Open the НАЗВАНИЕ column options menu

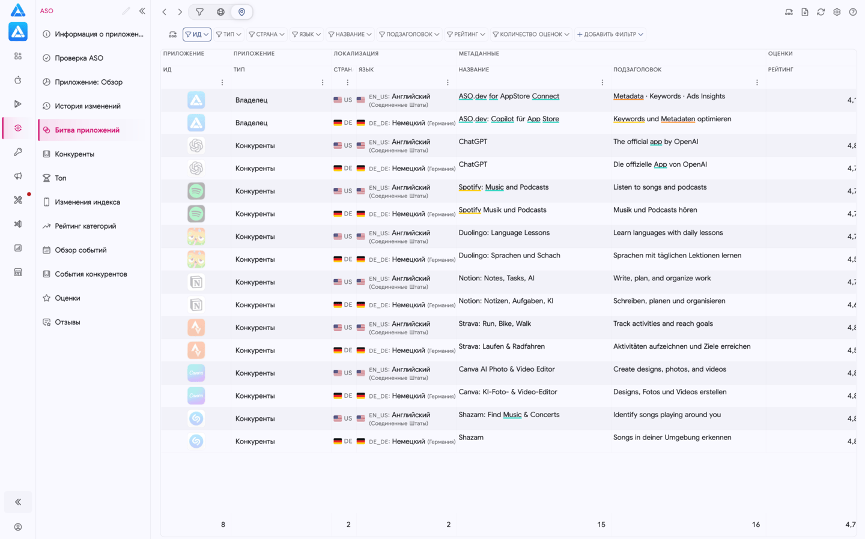click(602, 83)
